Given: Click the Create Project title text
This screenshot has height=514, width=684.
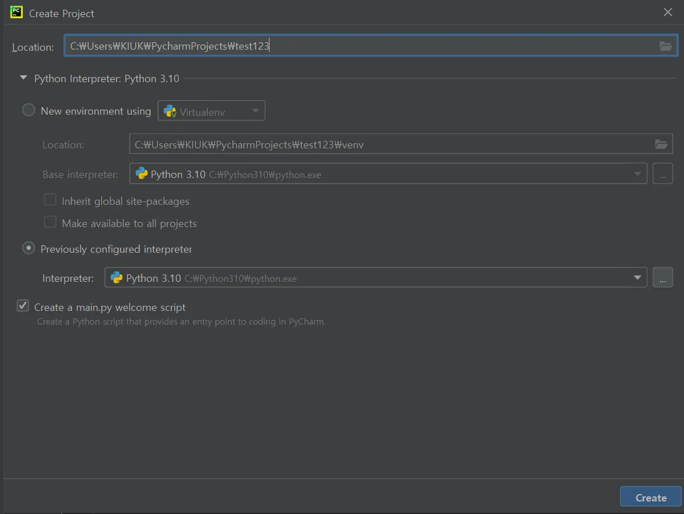Looking at the screenshot, I should point(62,14).
